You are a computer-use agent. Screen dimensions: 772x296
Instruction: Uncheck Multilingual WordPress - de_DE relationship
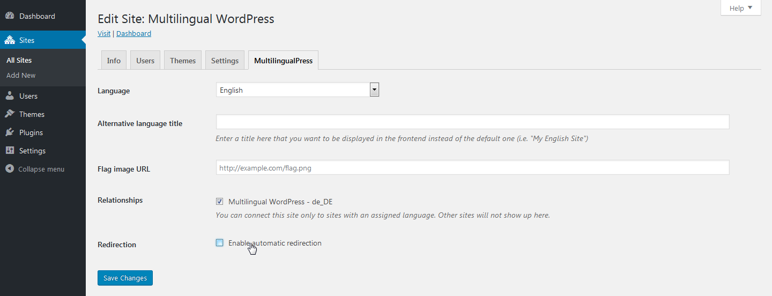click(x=219, y=202)
